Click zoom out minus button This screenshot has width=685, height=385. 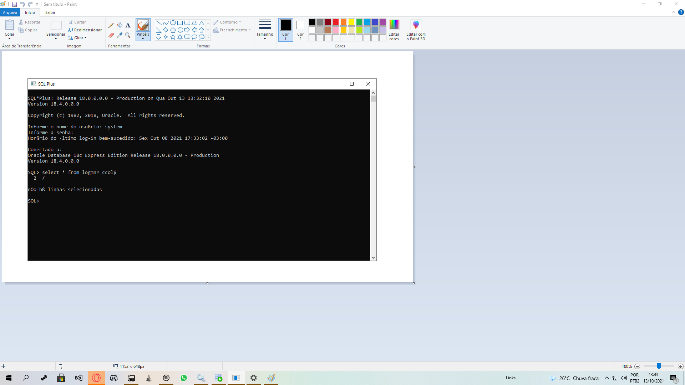coord(637,366)
